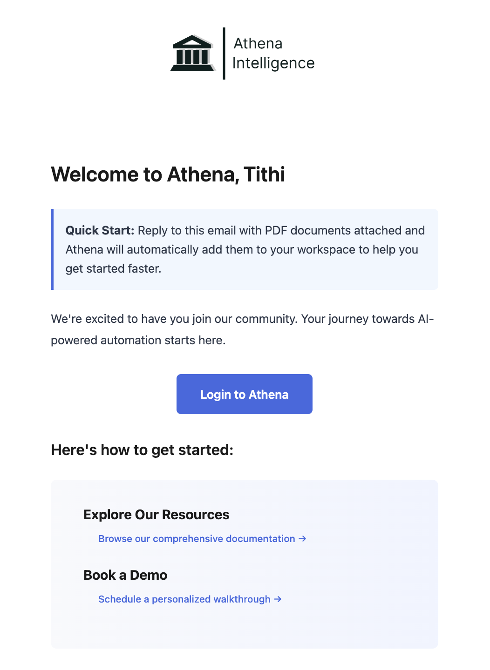490x670 pixels.
Task: Click the blue bar of Quick Start callout
Action: coord(52,249)
